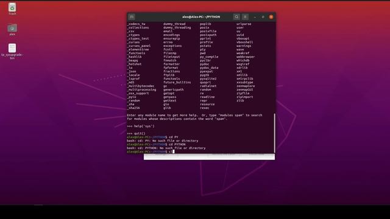The image size is (390, 219).
Task: Select the tp_sysupgrade bin file icon
Action: point(12,51)
